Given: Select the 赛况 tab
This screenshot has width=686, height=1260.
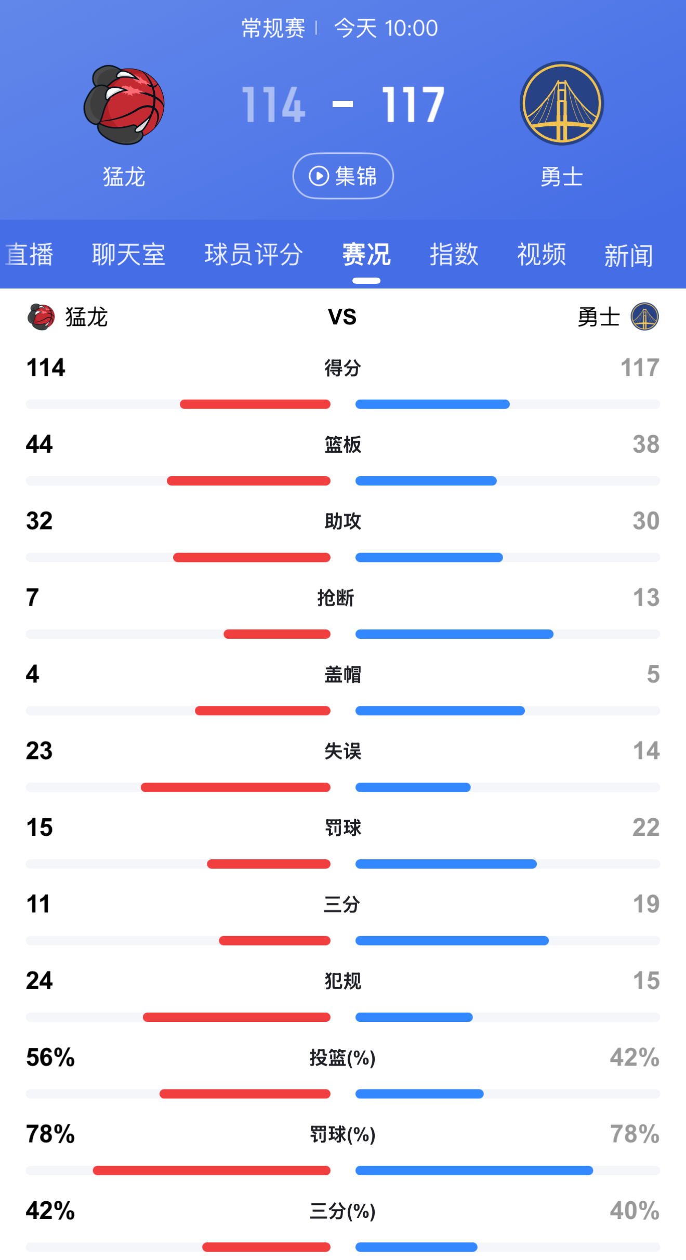Looking at the screenshot, I should click(x=366, y=255).
